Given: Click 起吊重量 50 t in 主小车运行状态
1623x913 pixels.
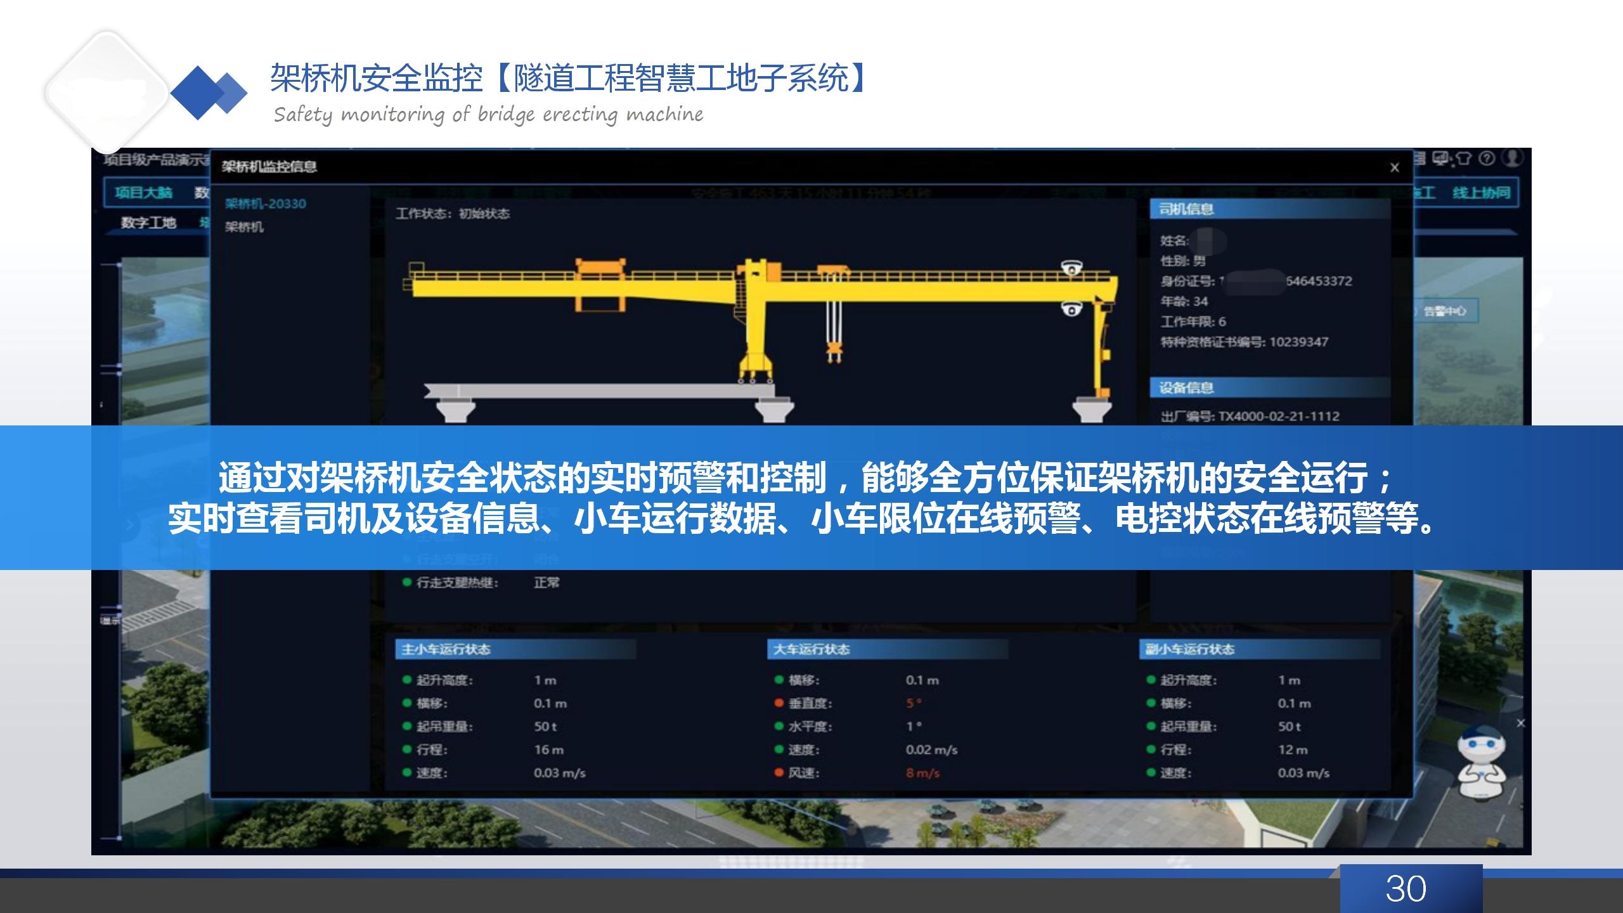Looking at the screenshot, I should [480, 727].
